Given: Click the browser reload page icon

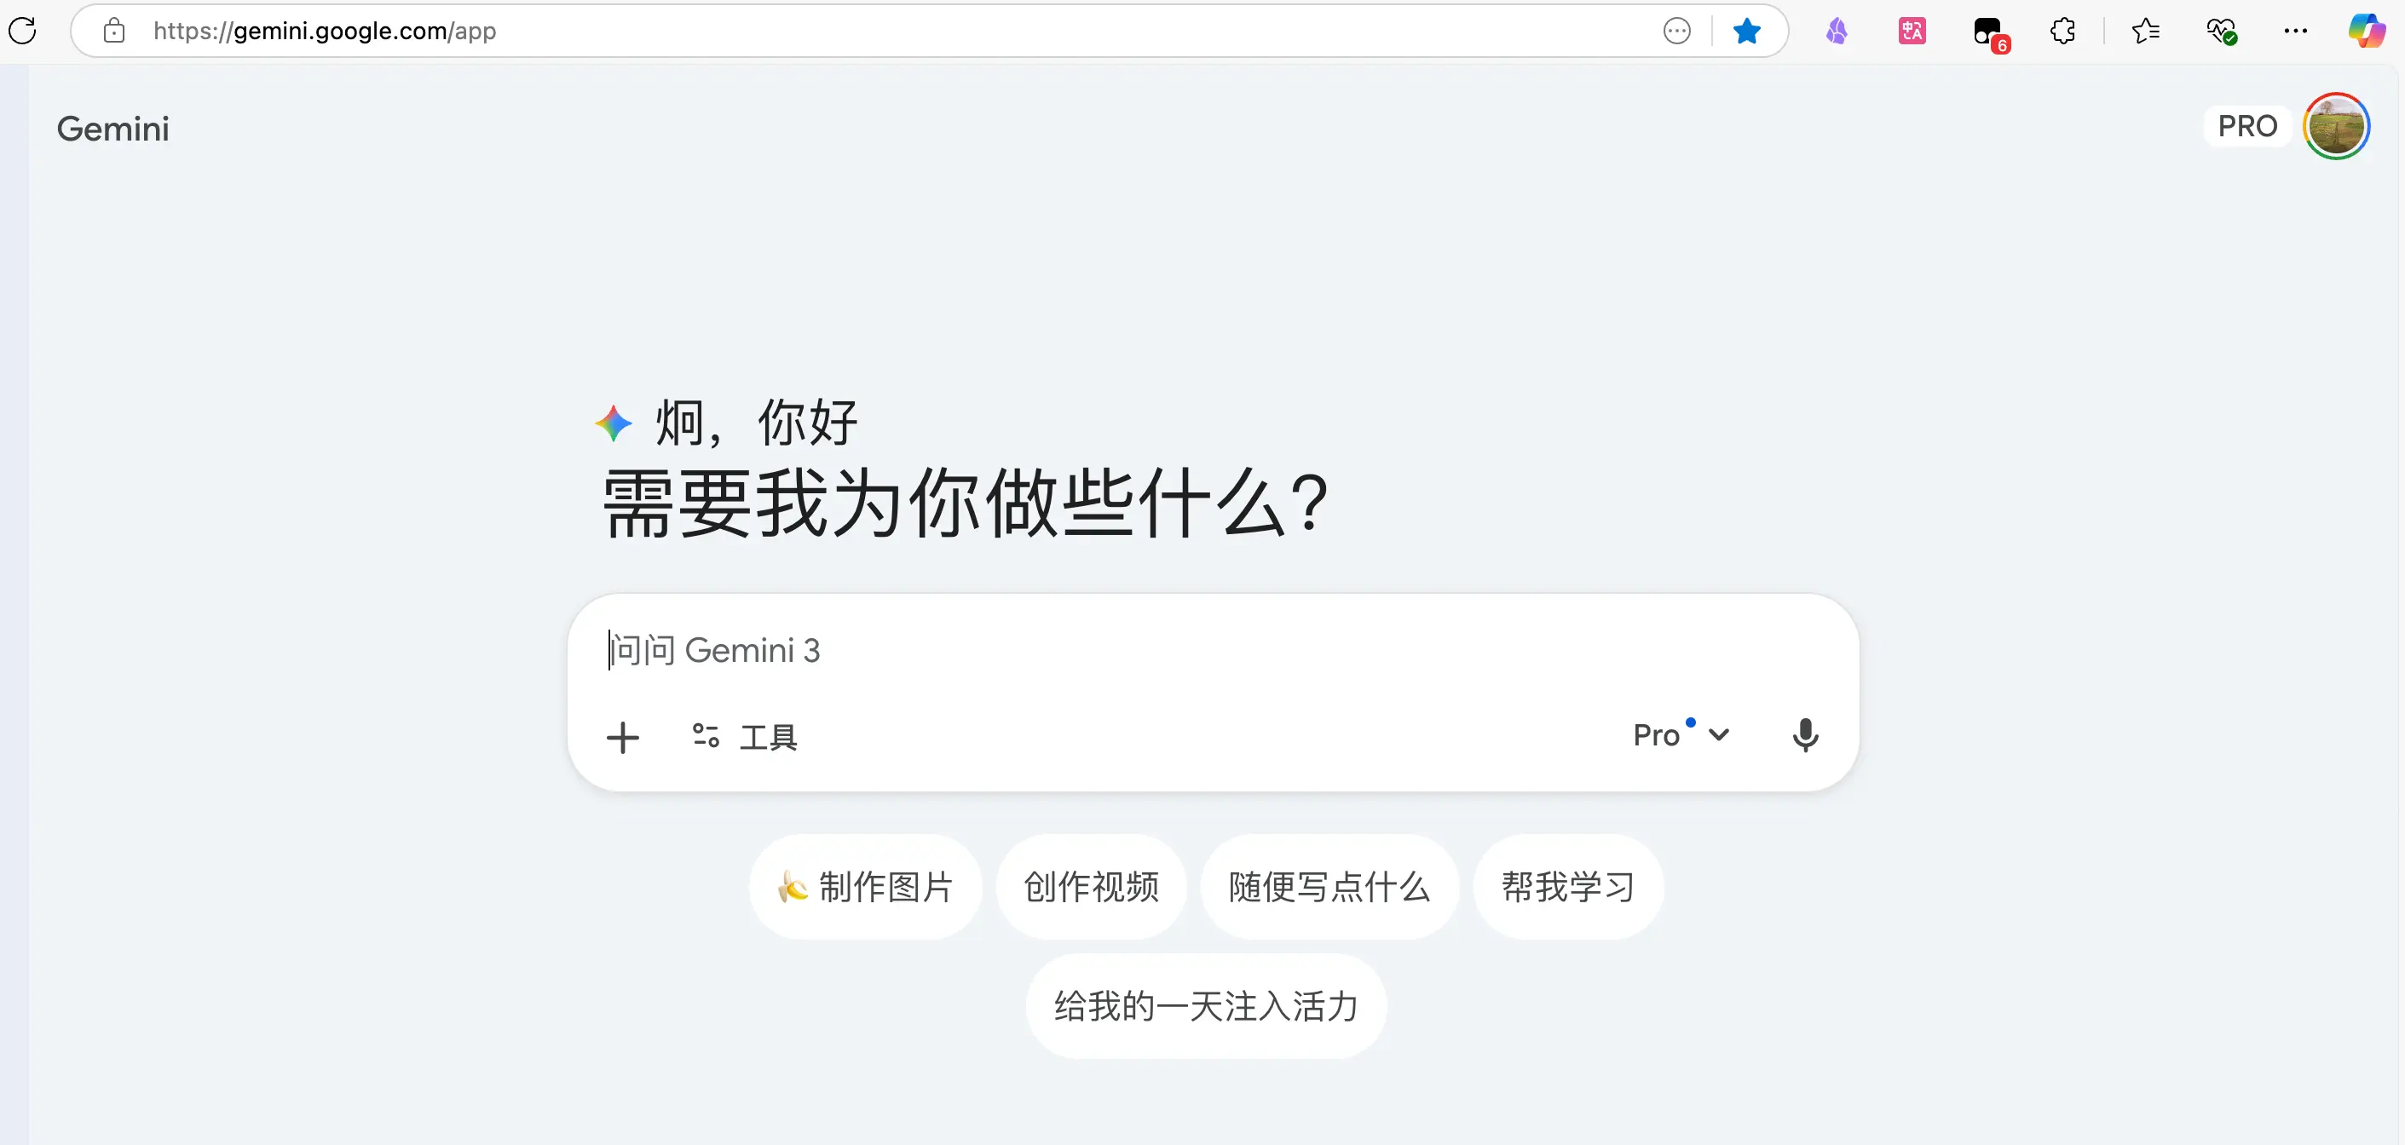Looking at the screenshot, I should point(22,31).
